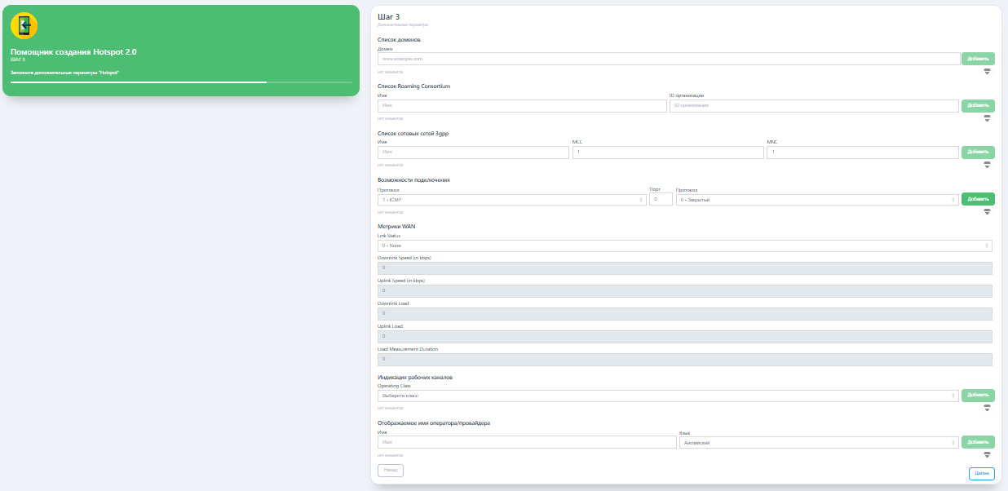The height and width of the screenshot is (491, 1008).
Task: Click the ID организации input field
Action: [x=814, y=106]
